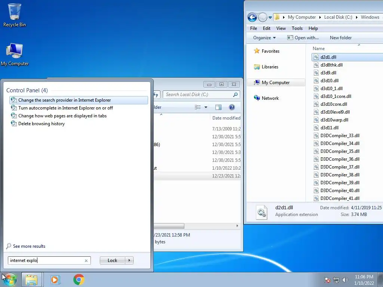Open the File menu
The height and width of the screenshot is (287, 383).
[254, 28]
